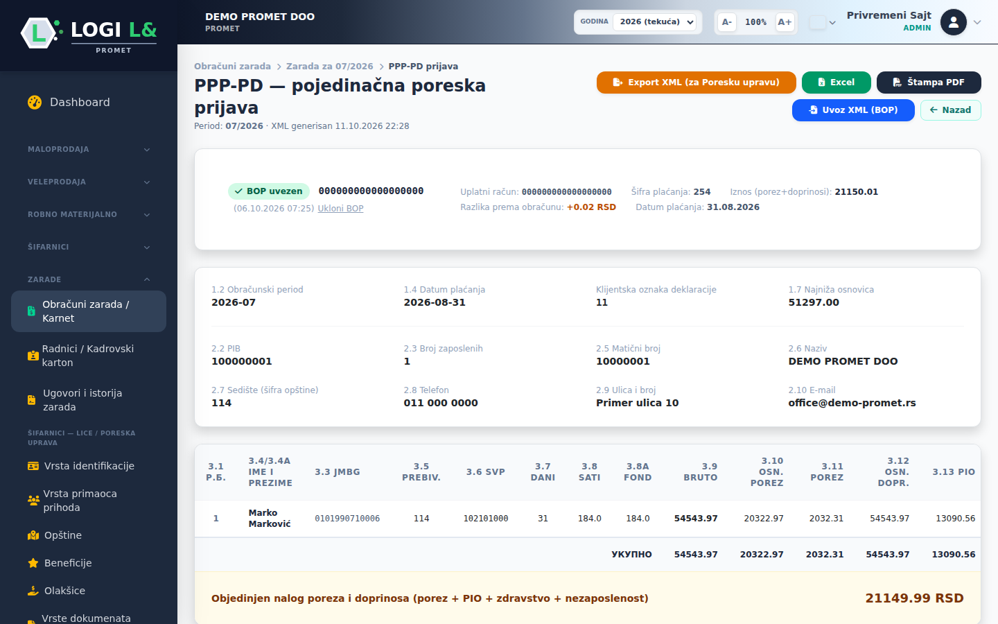Click the JMBG value 0101990710006
This screenshot has width=998, height=624.
347,519
